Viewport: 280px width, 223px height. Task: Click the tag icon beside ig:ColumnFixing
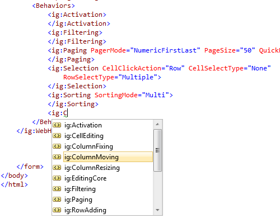pyautogui.click(x=57, y=146)
